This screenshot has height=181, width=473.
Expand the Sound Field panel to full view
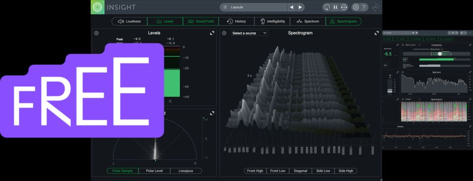point(212,113)
